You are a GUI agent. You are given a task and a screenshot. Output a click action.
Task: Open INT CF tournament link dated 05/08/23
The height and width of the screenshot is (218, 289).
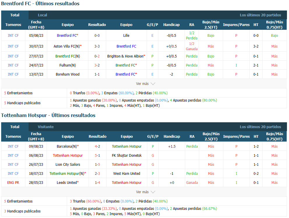click(13, 36)
